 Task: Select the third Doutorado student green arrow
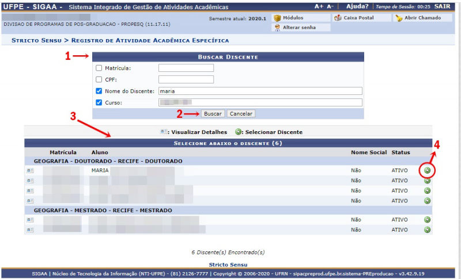coord(427,190)
